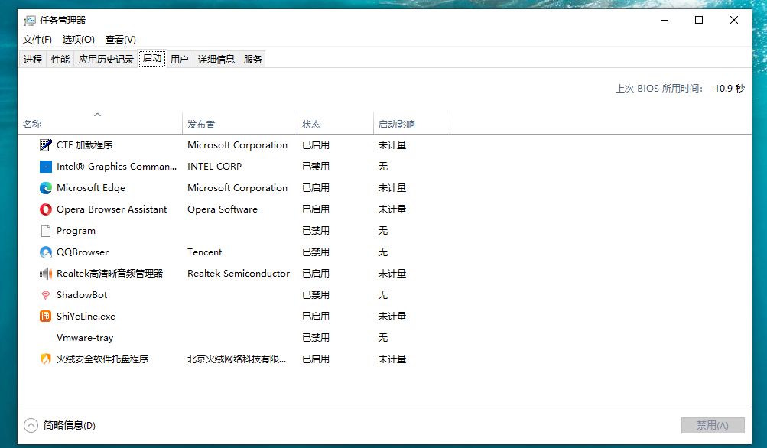
Task: Switch to the 用户 tab
Action: point(180,59)
